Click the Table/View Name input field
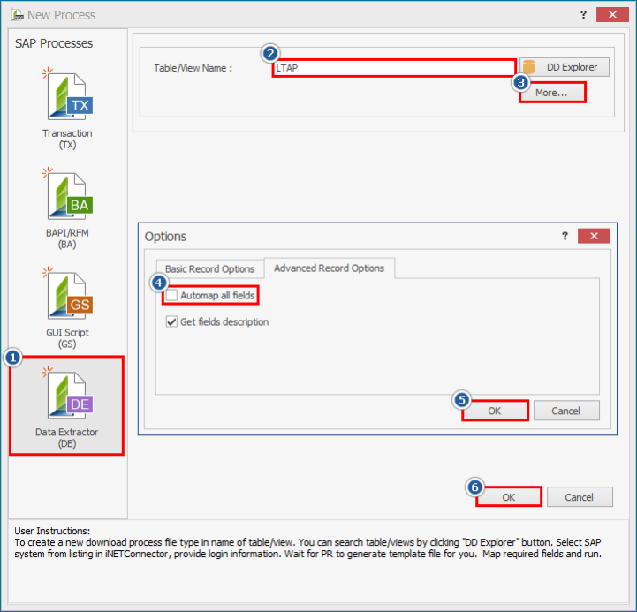Image resolution: width=637 pixels, height=612 pixels. pos(393,68)
